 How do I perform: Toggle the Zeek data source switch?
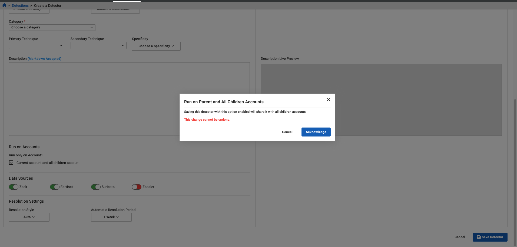[14, 187]
